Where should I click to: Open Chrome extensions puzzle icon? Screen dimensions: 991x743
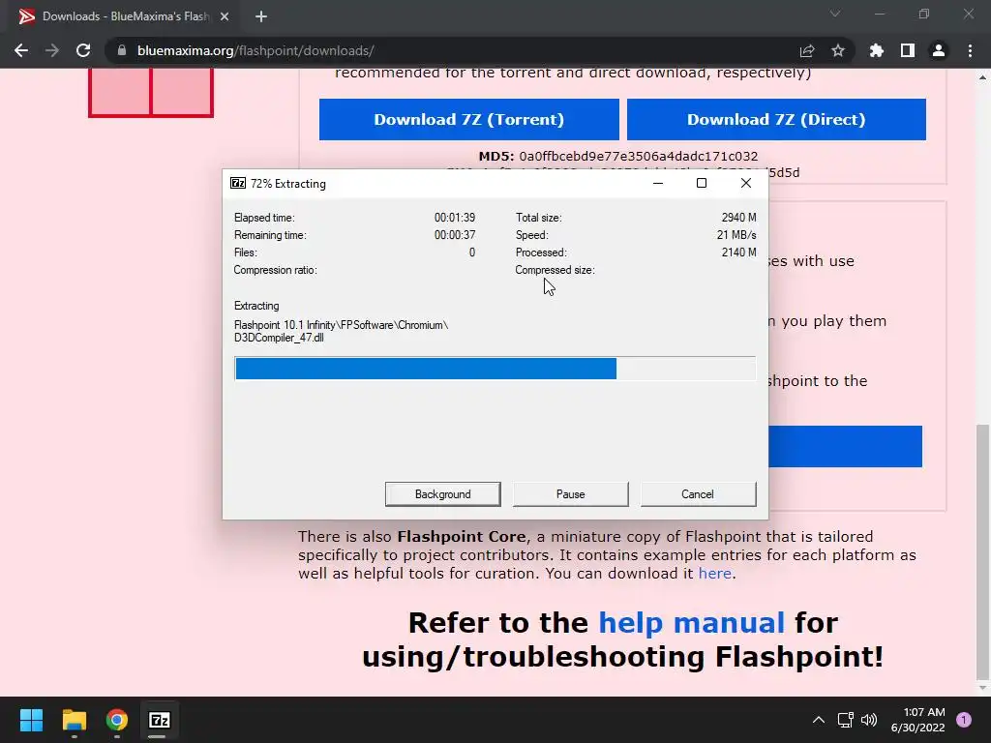[877, 50]
